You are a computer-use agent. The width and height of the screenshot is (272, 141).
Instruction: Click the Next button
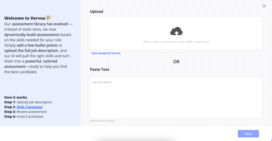(248, 134)
